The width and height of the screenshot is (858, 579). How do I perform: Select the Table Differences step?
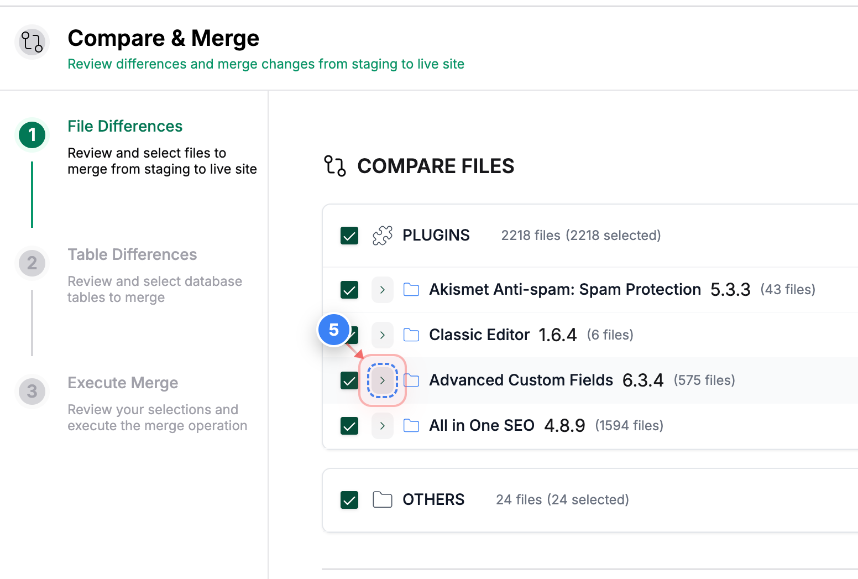click(132, 254)
